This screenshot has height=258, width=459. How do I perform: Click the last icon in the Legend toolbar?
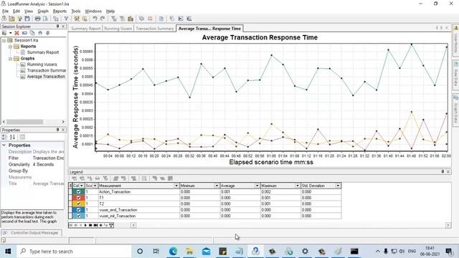pyautogui.click(x=170, y=178)
